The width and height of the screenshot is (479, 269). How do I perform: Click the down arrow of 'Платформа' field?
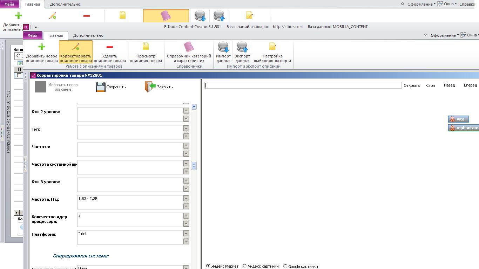[186, 241]
